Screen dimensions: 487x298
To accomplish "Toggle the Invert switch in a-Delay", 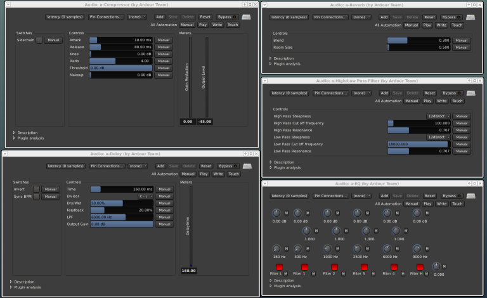I will (36, 189).
